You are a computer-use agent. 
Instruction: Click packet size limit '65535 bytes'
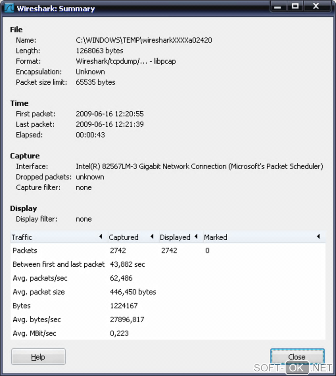96,82
